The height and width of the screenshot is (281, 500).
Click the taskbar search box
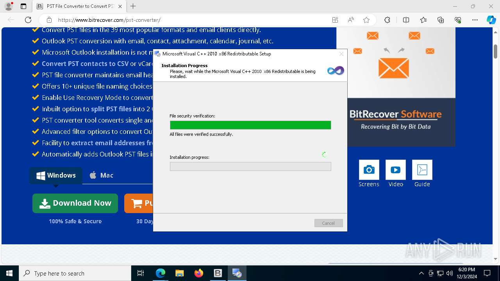(75, 273)
